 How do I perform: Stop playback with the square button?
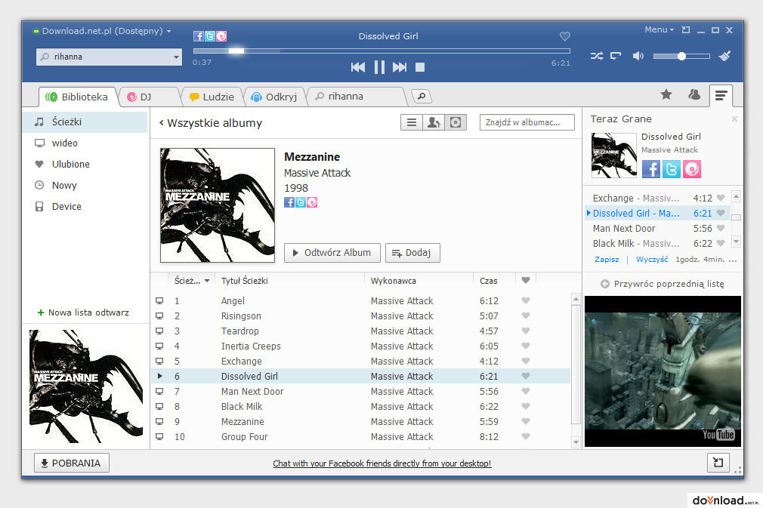(x=420, y=67)
